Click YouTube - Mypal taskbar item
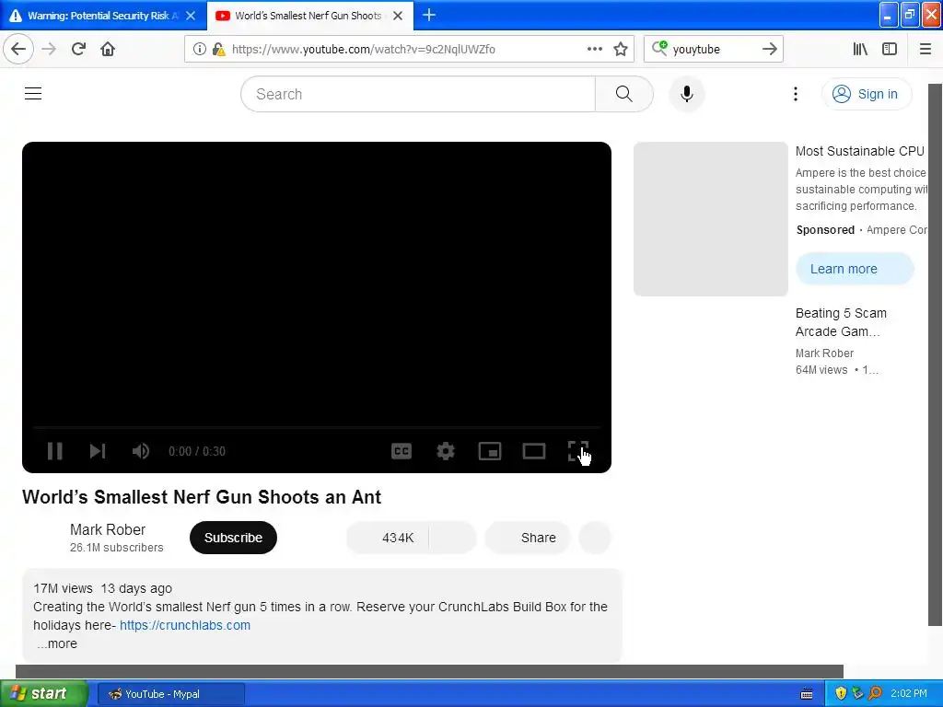 (171, 694)
